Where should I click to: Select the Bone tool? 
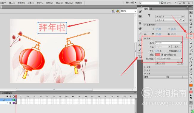coord(191,58)
